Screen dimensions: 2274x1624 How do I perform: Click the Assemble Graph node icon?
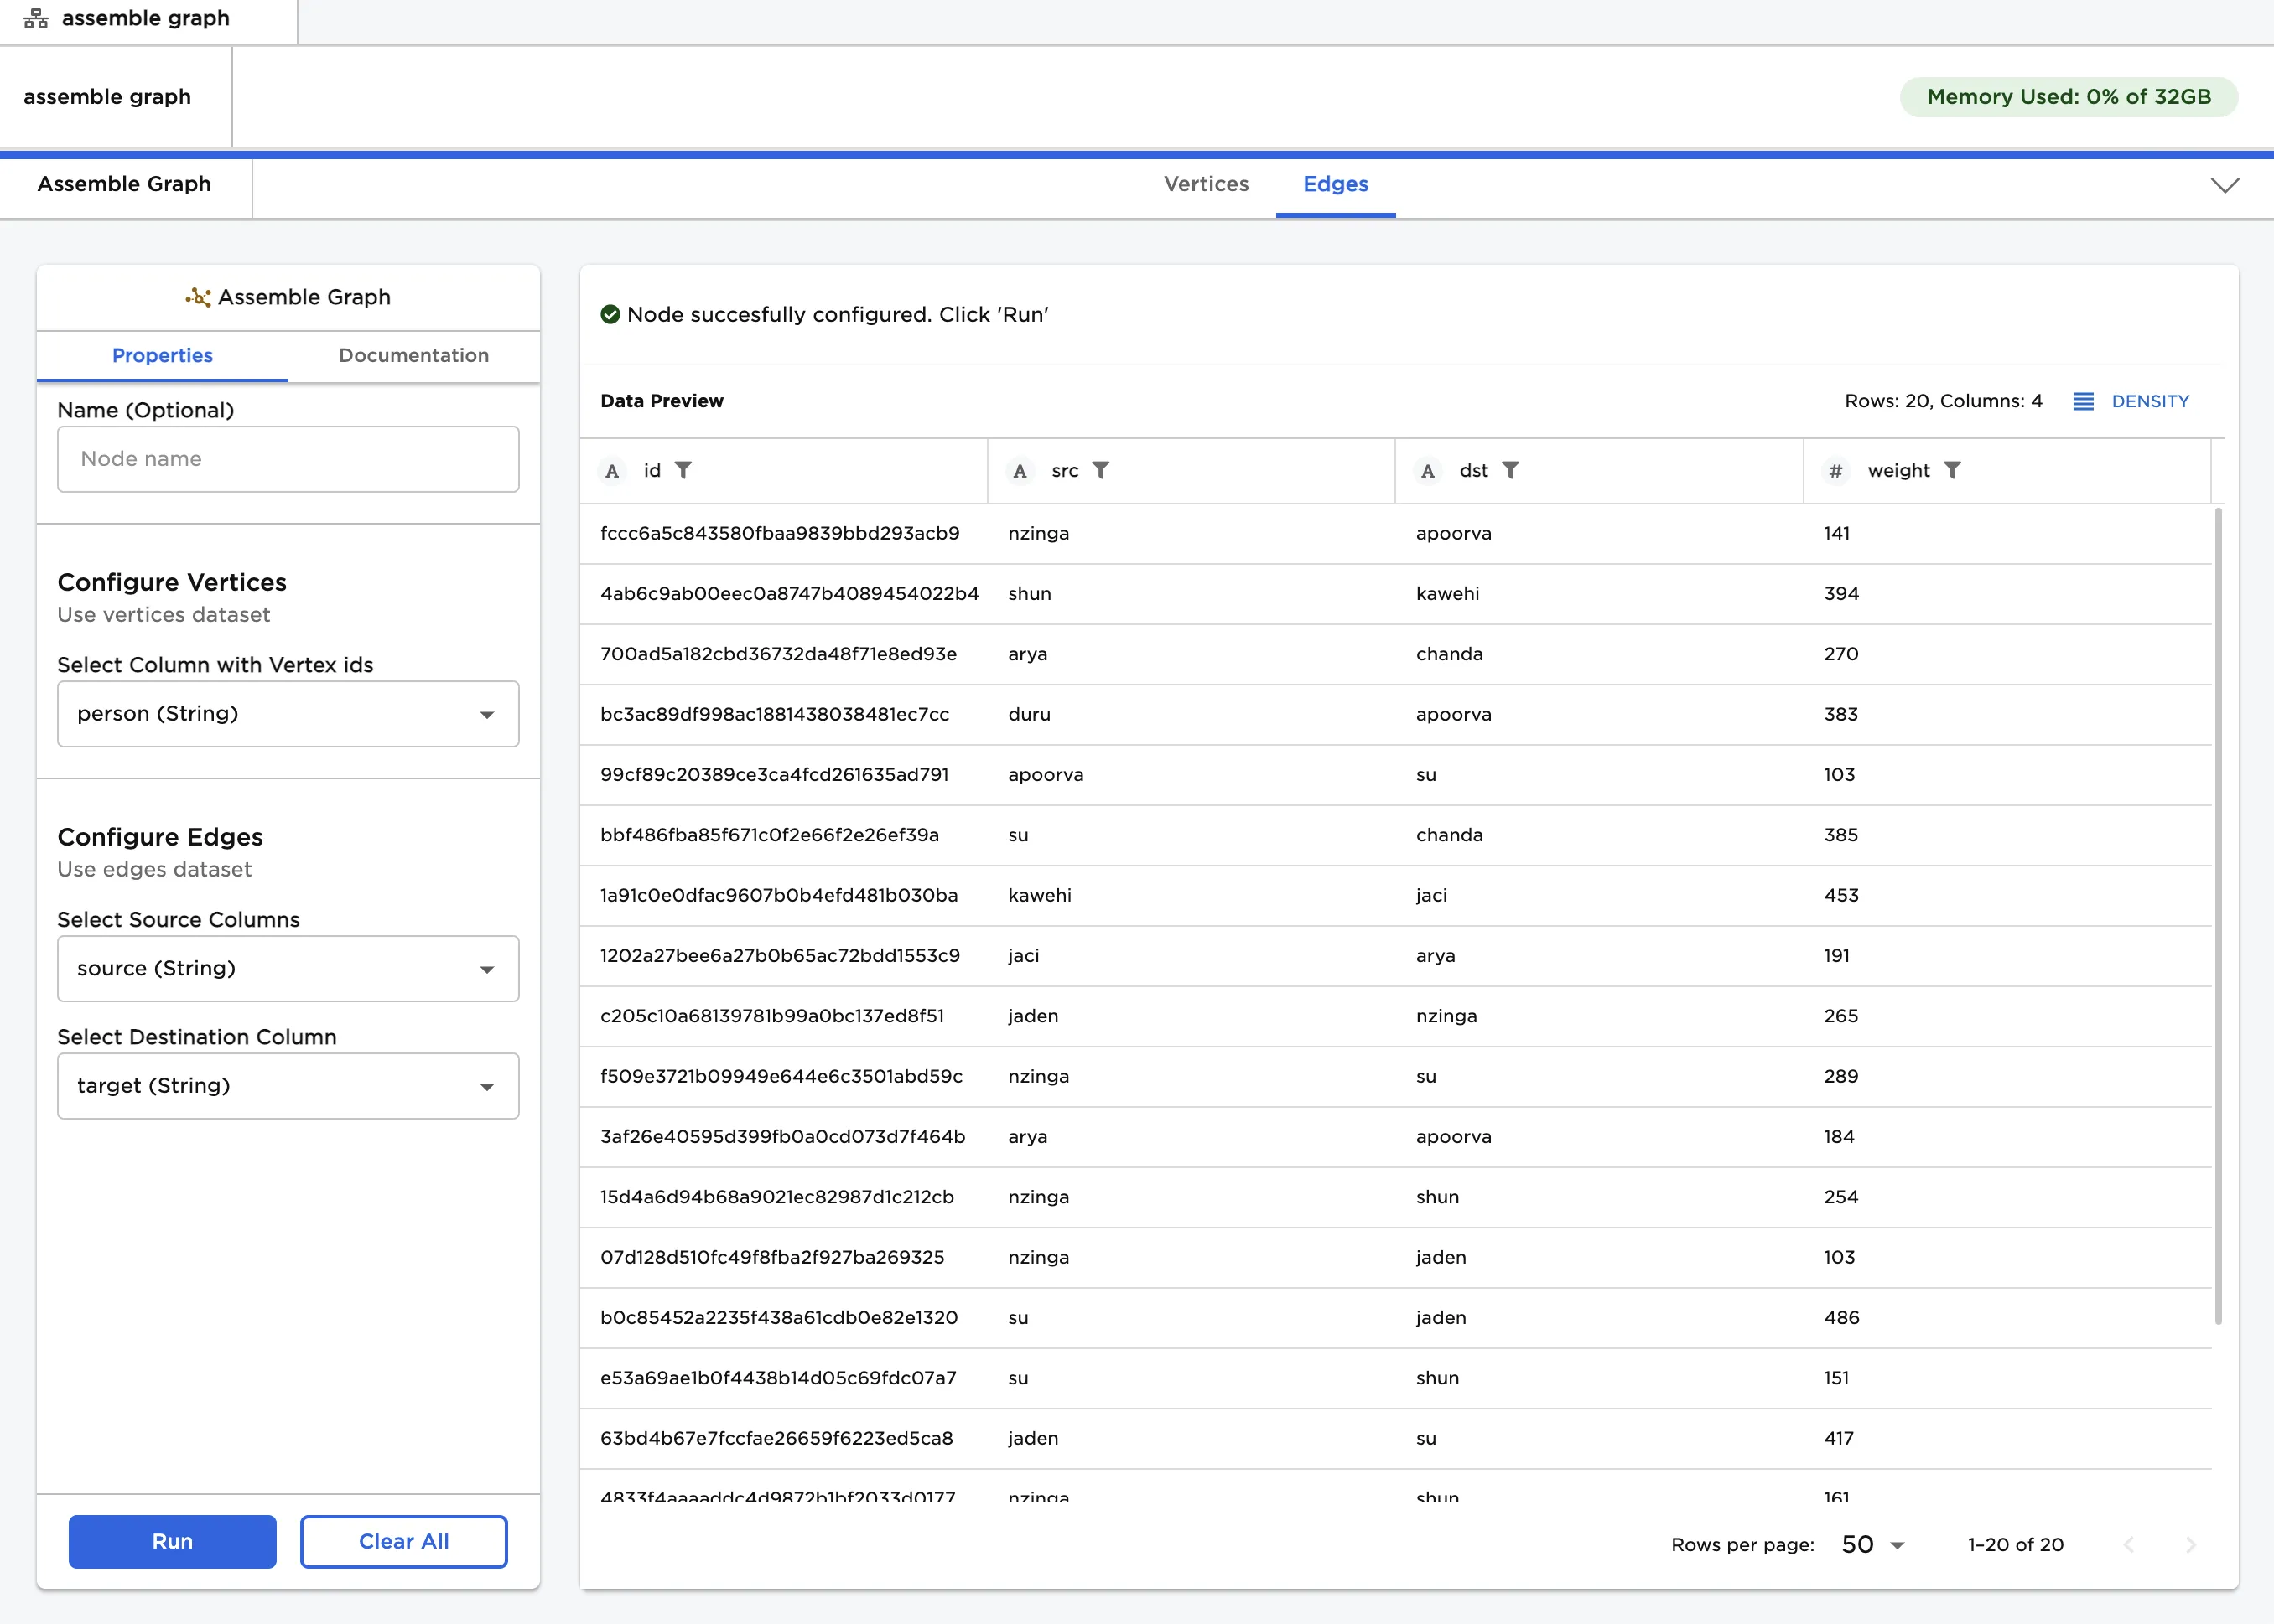pyautogui.click(x=198, y=297)
